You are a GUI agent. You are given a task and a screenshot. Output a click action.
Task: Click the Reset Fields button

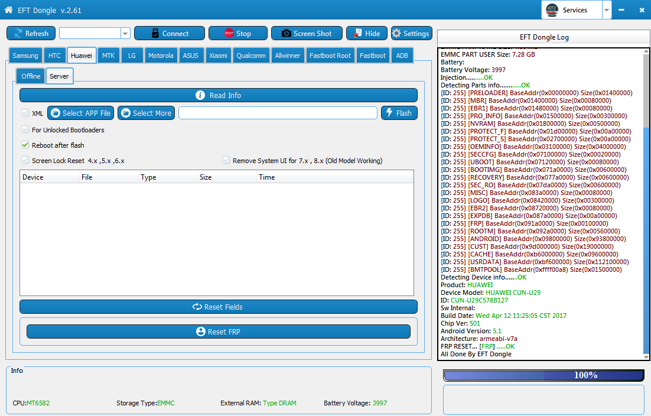[219, 307]
